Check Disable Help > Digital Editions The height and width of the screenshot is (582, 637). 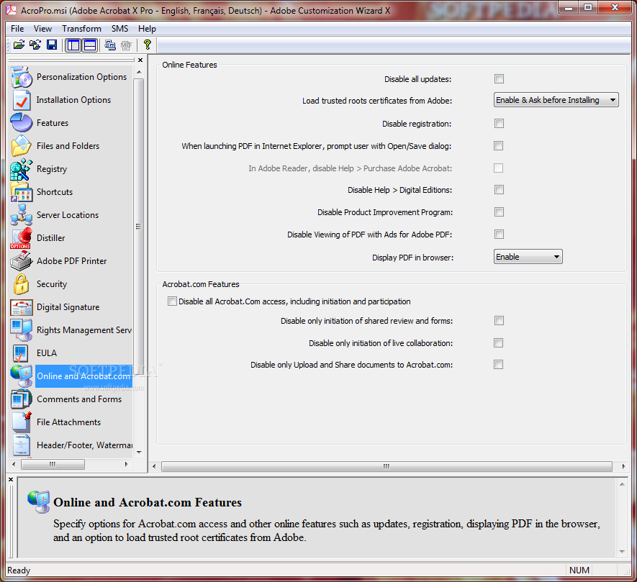[499, 190]
